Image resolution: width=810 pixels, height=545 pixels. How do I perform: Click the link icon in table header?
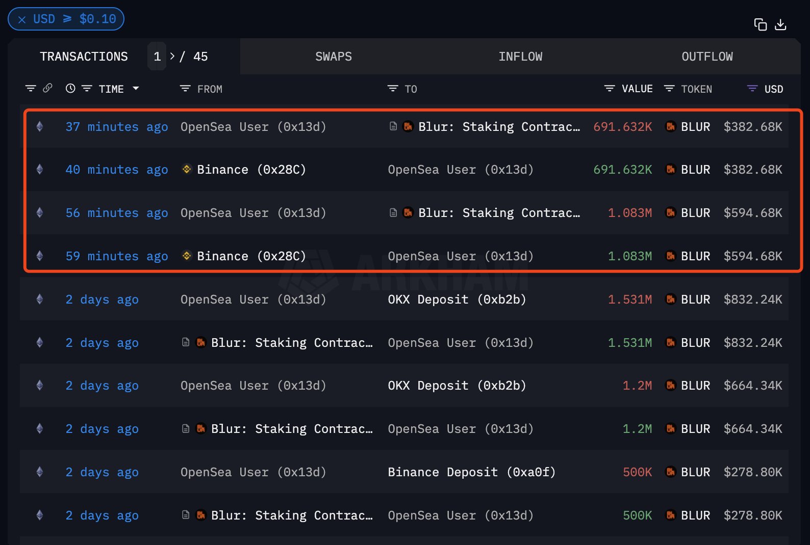(47, 88)
